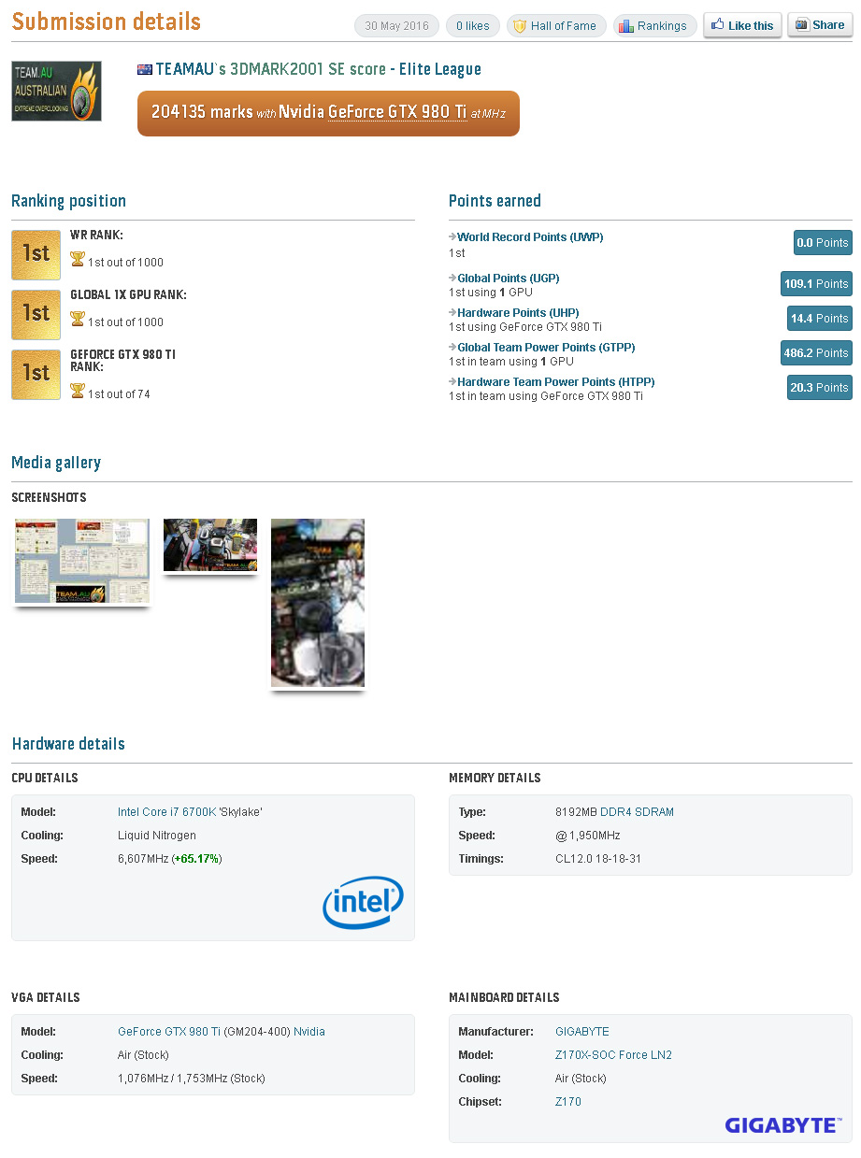Open GeForce GTX 980 Ti link in VGA details
The width and height of the screenshot is (861, 1158).
tap(169, 1032)
